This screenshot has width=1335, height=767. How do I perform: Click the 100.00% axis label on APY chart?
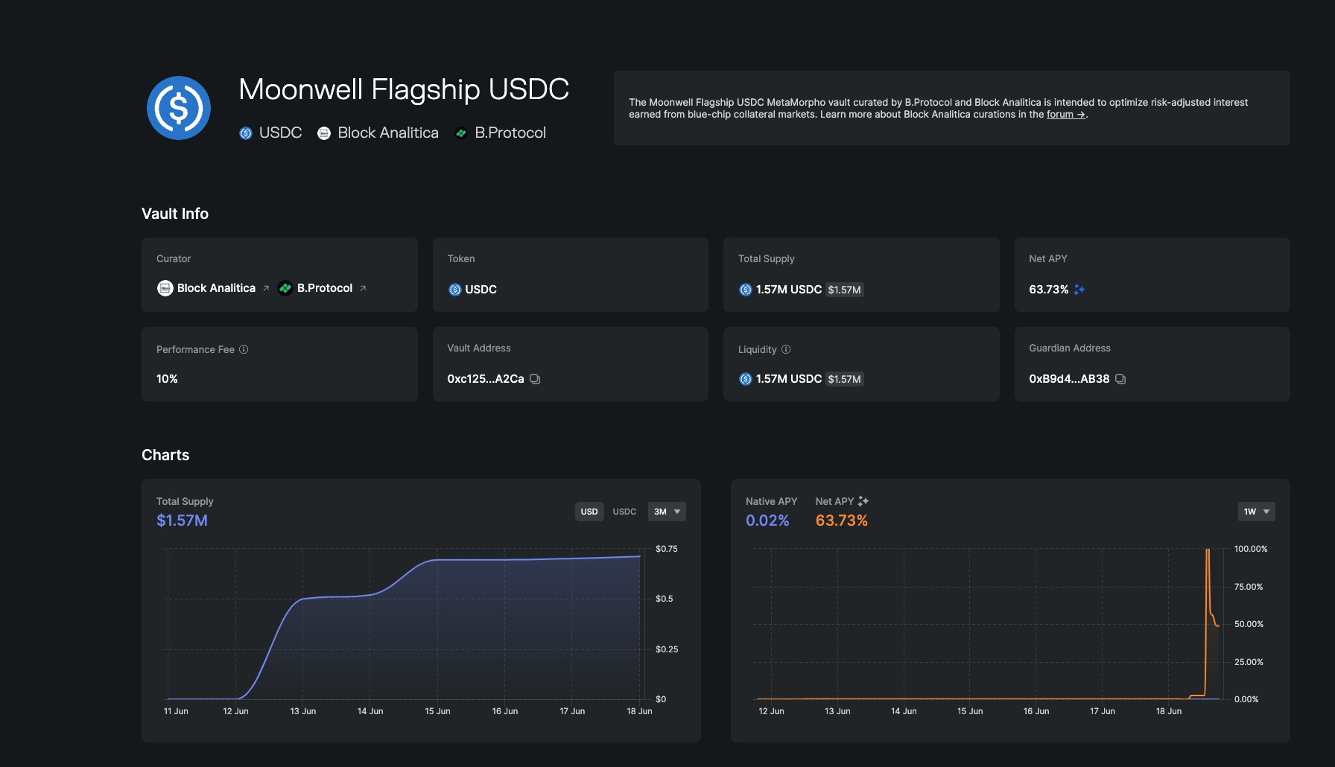[x=1251, y=549]
